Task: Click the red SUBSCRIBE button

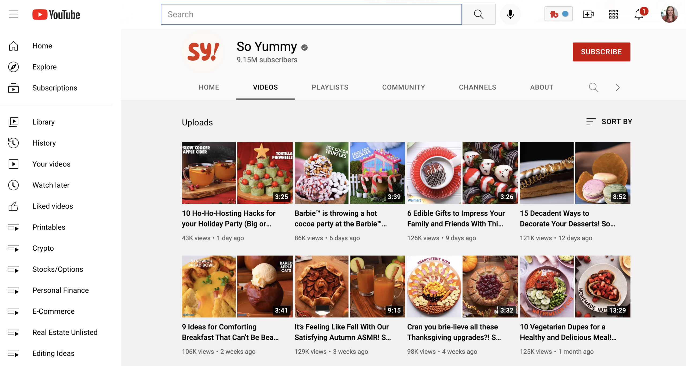Action: (601, 52)
